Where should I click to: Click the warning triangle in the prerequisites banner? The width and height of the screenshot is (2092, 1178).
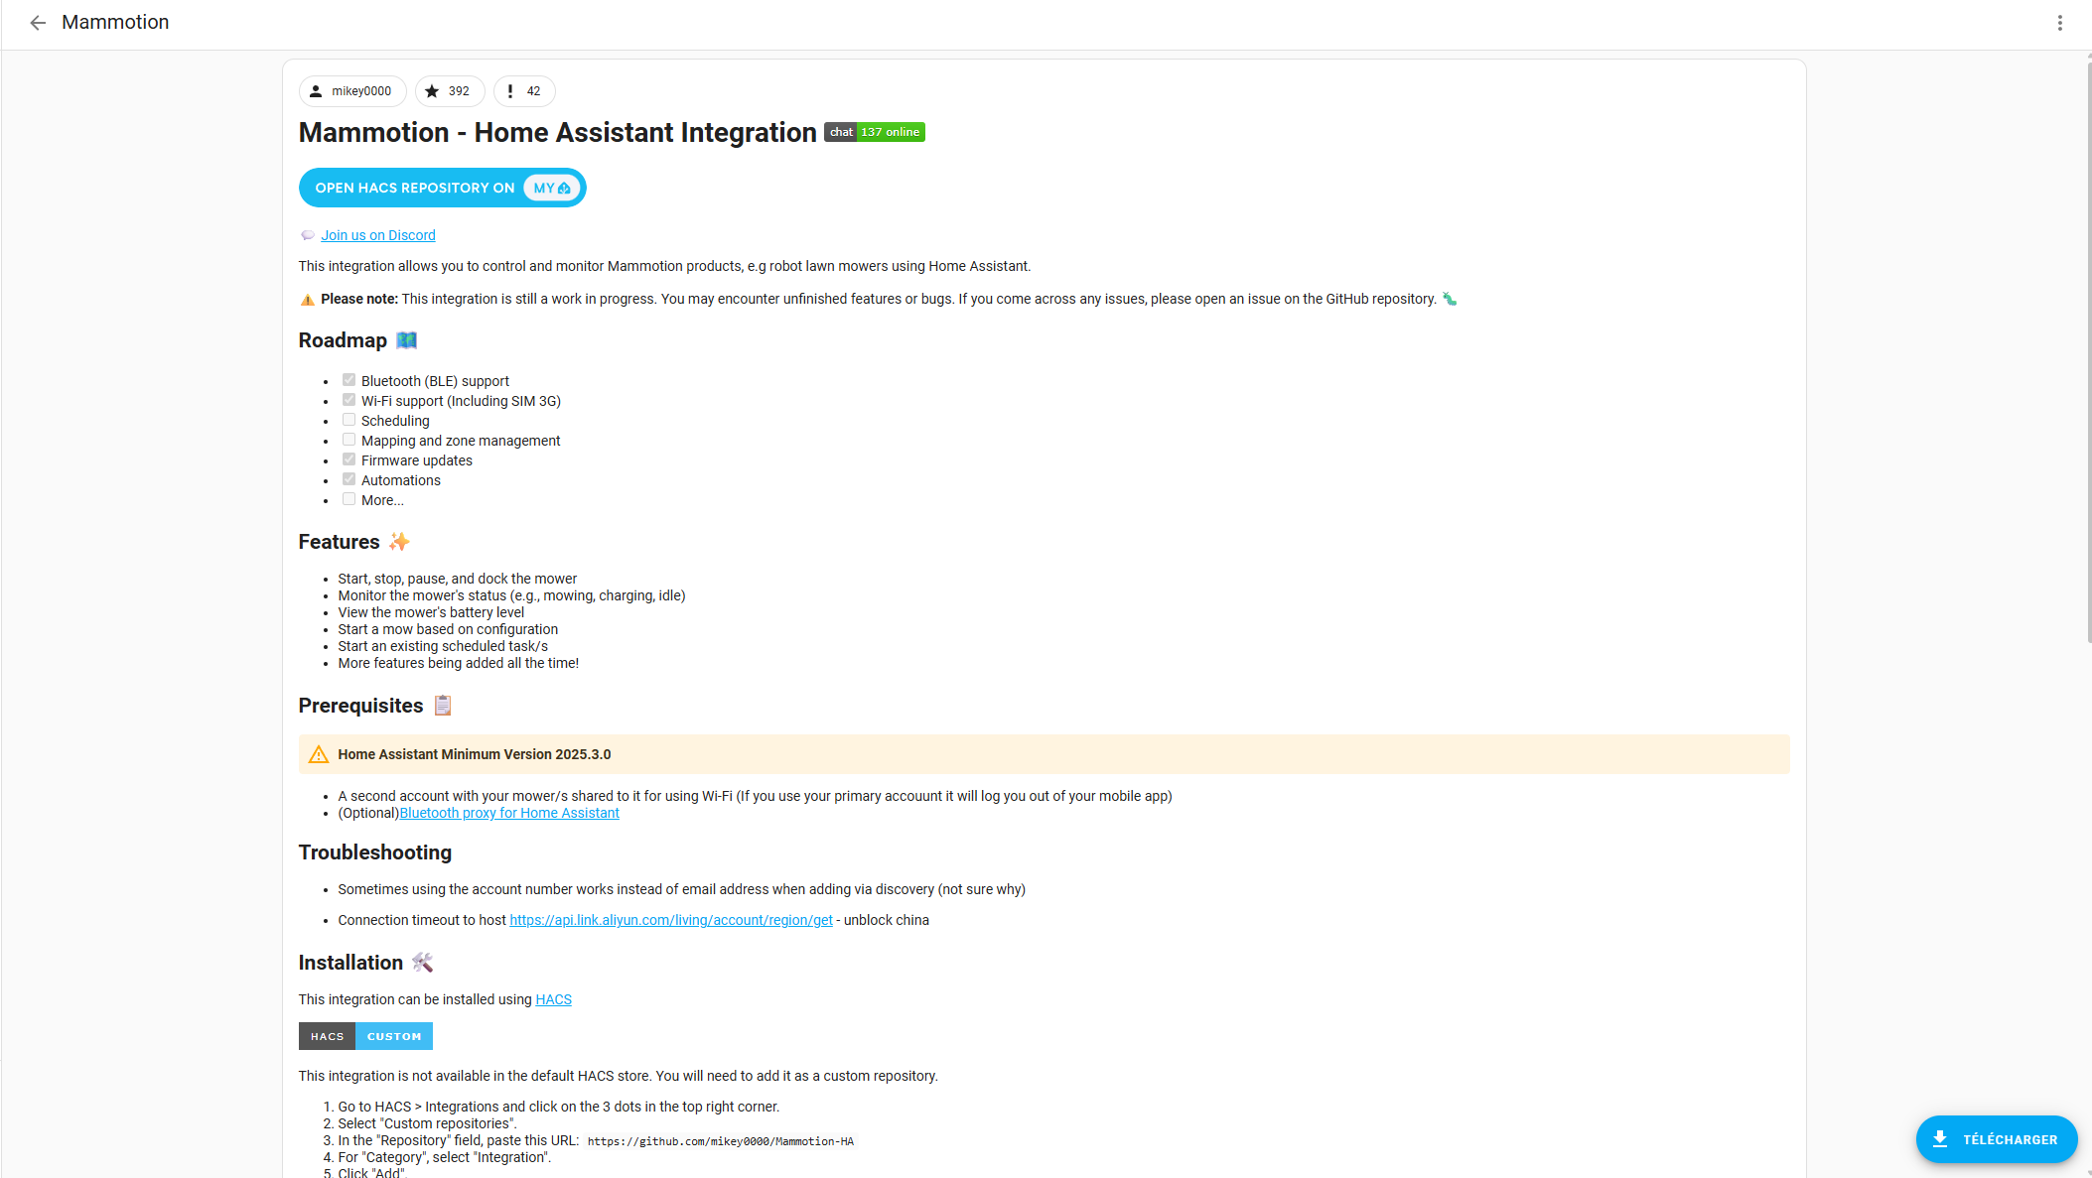[x=319, y=754]
